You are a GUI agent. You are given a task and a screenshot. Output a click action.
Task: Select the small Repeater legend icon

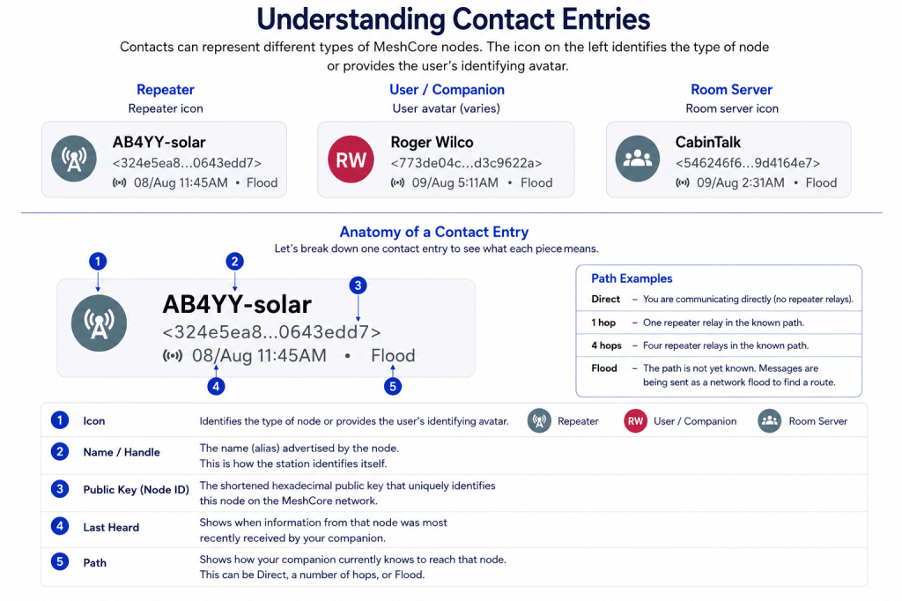(539, 421)
